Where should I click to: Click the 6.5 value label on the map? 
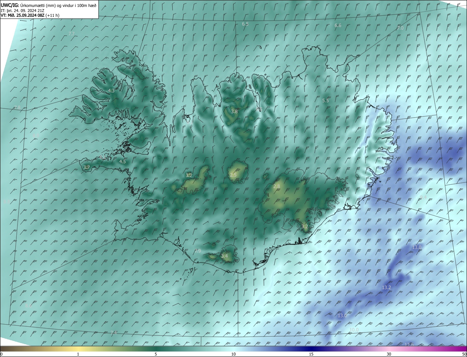(x=245, y=24)
